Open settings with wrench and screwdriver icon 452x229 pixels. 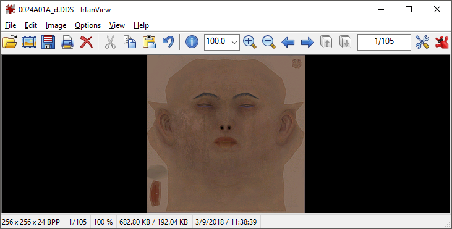coord(422,42)
